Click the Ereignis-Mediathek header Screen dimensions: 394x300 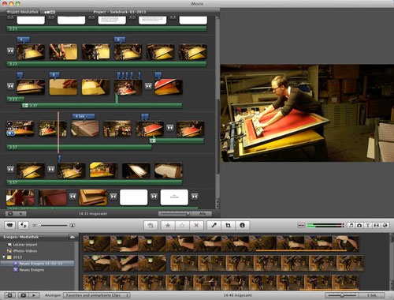tap(20, 237)
